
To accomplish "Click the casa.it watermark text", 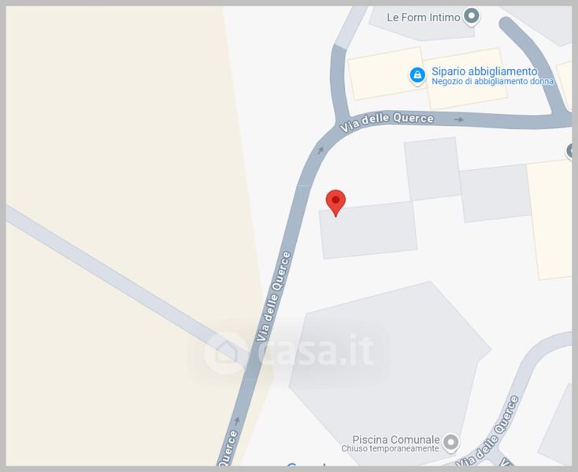I will (316, 350).
